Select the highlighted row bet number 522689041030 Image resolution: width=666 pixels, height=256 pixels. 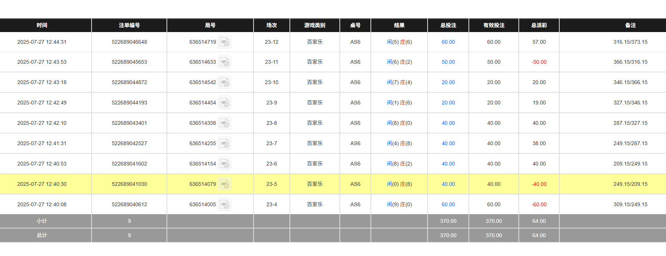click(129, 184)
